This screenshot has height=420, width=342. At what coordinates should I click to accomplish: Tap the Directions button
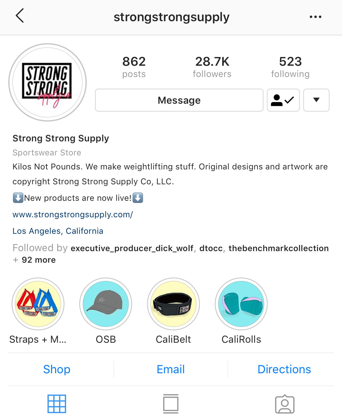coord(284,369)
